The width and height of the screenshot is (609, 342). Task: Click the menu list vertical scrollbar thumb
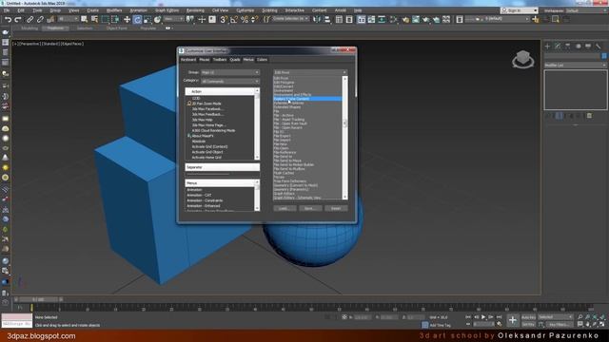[344, 123]
